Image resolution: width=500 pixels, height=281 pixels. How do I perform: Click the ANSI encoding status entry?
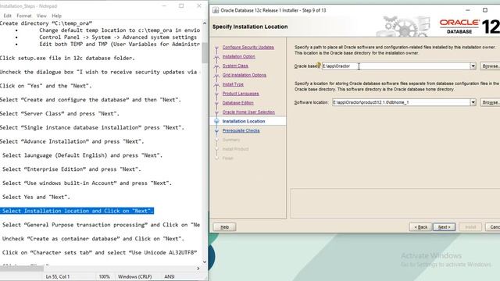[170, 276]
